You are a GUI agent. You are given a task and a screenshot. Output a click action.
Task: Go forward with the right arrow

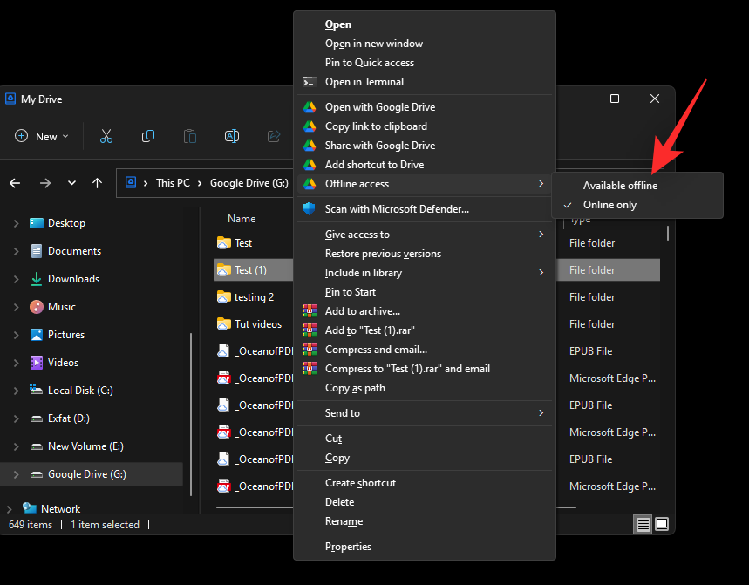(x=45, y=183)
